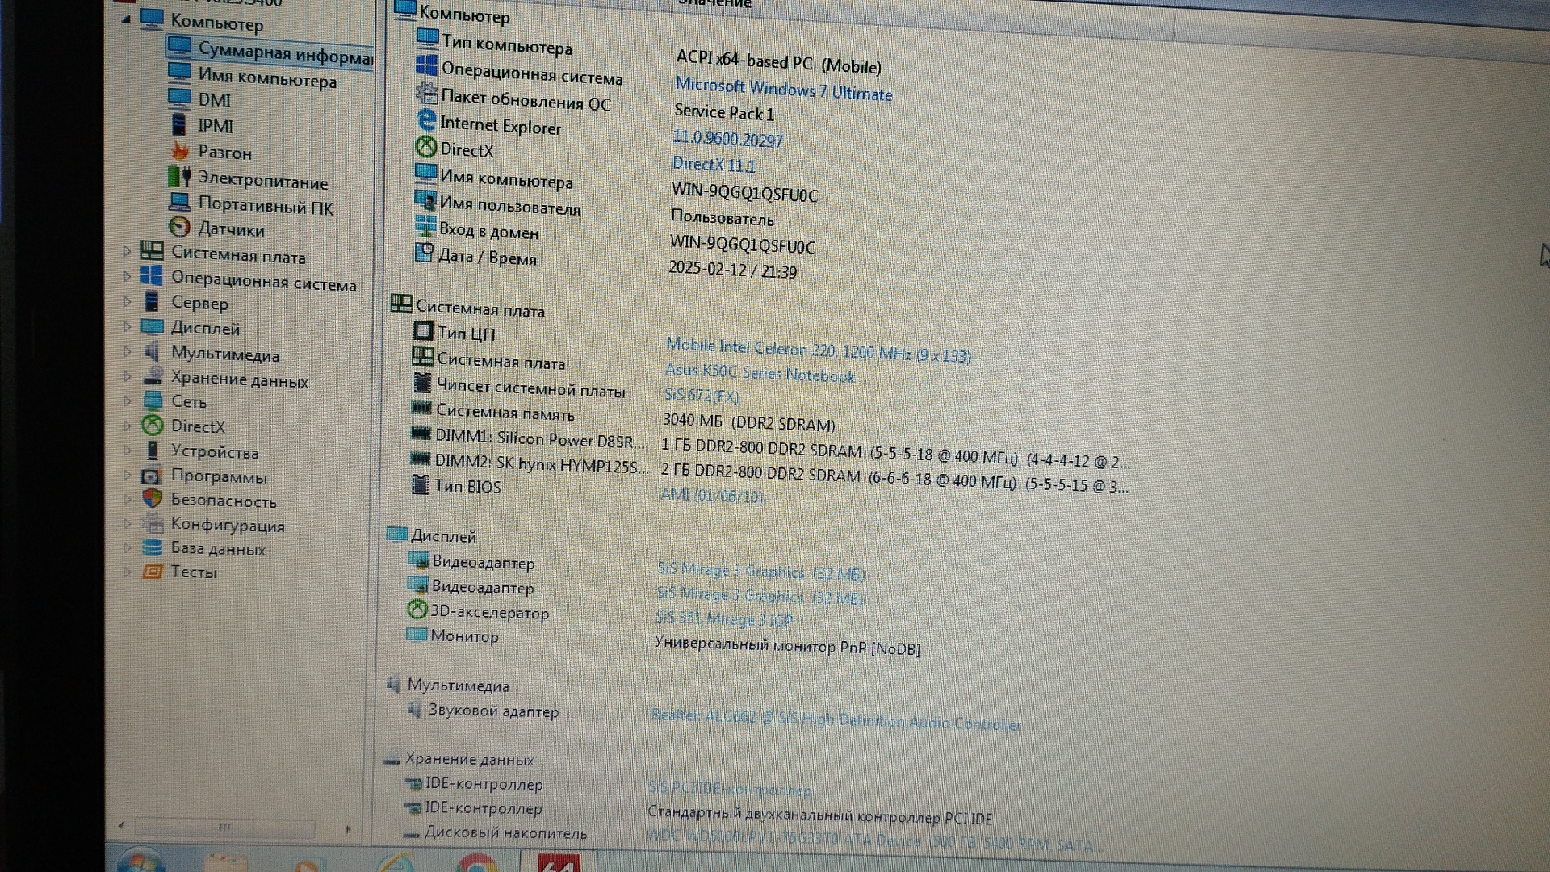Click the Мультимедиа speaker tree icon

(x=152, y=351)
